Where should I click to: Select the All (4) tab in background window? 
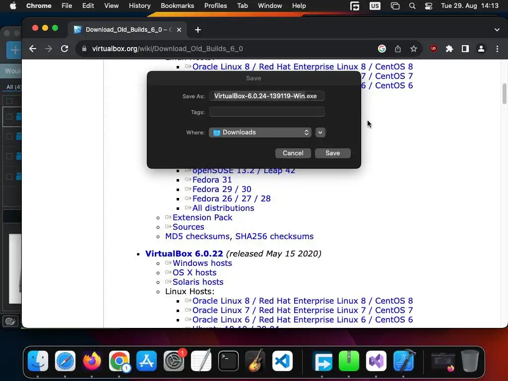point(13,87)
